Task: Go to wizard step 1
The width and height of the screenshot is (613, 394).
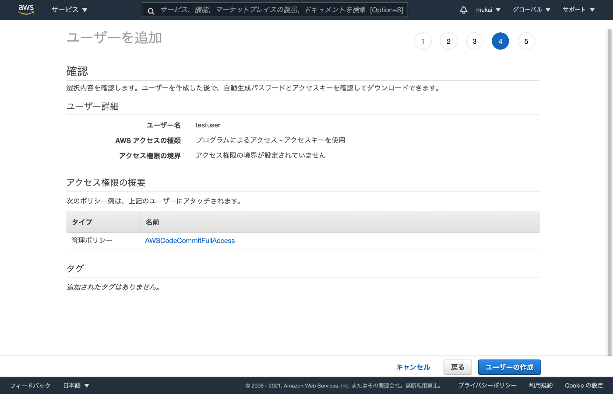Action: [x=423, y=41]
